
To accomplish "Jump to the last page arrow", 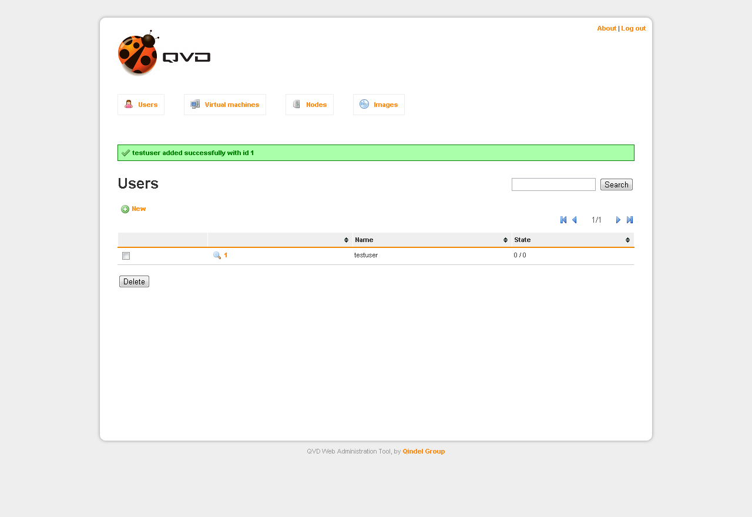I will [x=630, y=220].
